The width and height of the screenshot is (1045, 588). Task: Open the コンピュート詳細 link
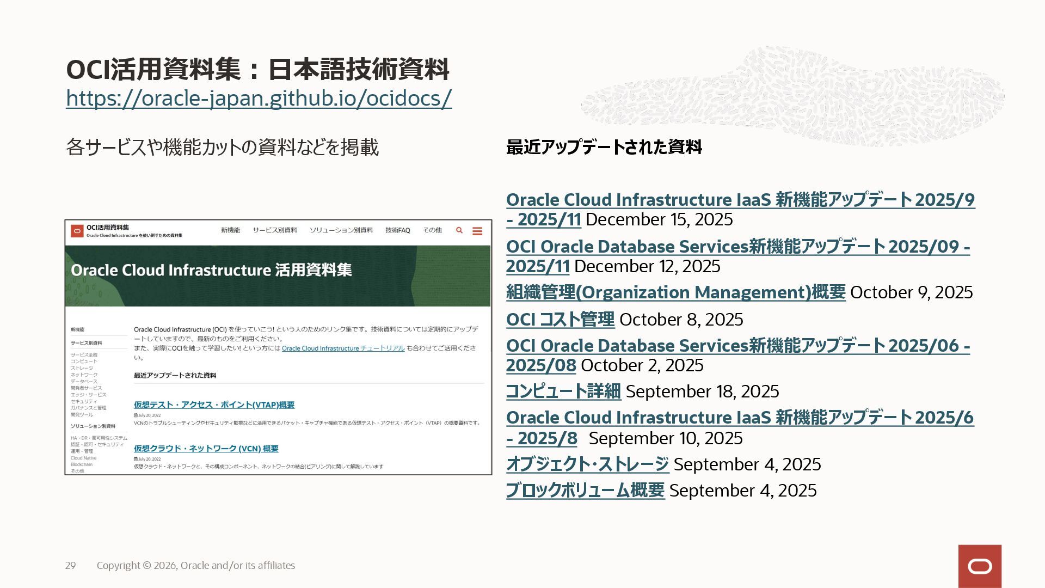point(563,391)
